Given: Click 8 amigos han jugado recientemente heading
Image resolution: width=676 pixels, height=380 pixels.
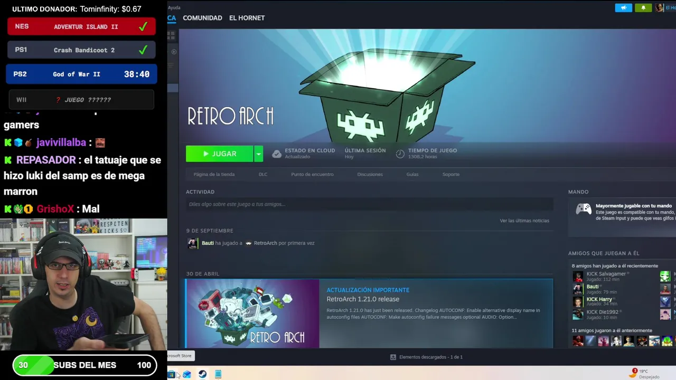Looking at the screenshot, I should (x=615, y=266).
